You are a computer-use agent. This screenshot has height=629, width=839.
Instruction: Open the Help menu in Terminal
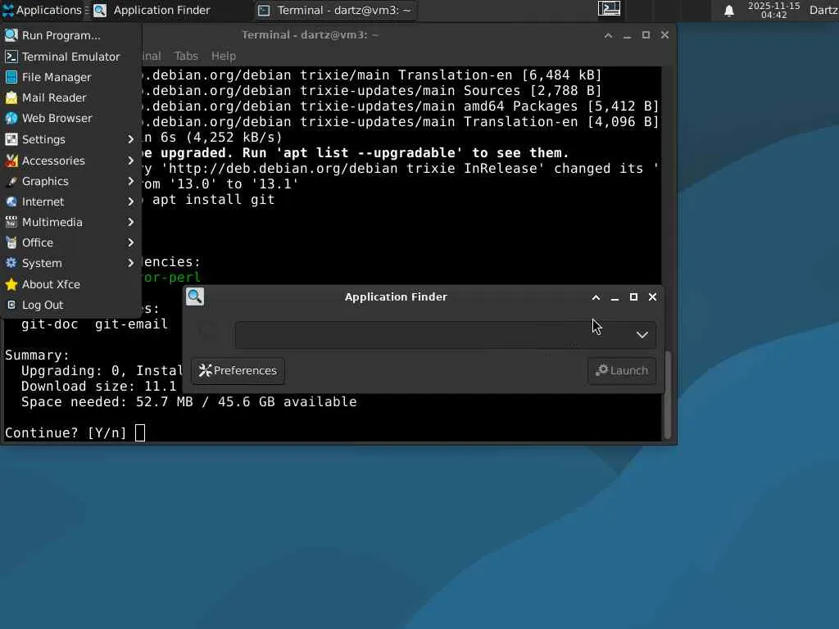click(x=223, y=57)
